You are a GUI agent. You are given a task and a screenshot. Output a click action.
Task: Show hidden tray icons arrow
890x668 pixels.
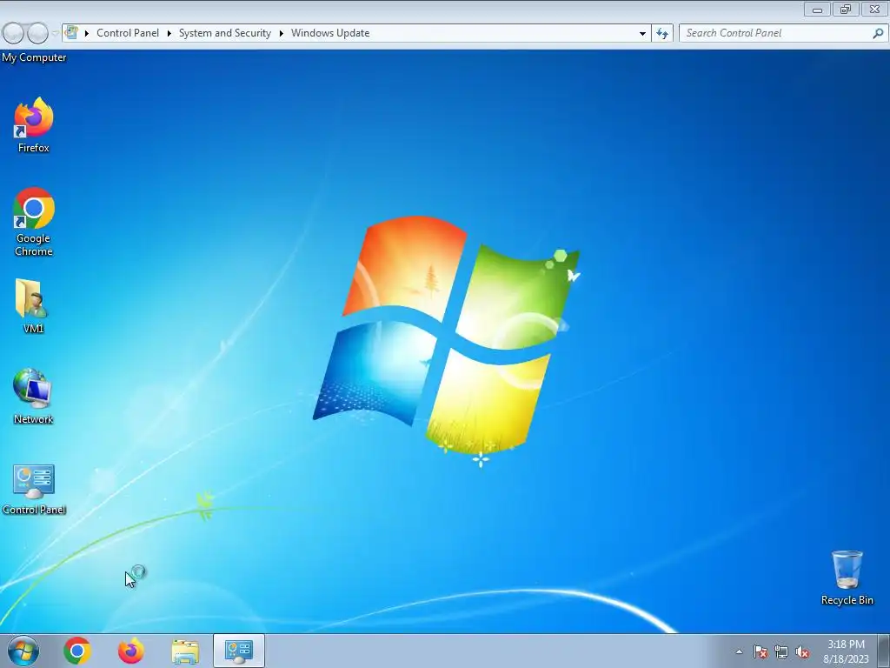click(739, 651)
